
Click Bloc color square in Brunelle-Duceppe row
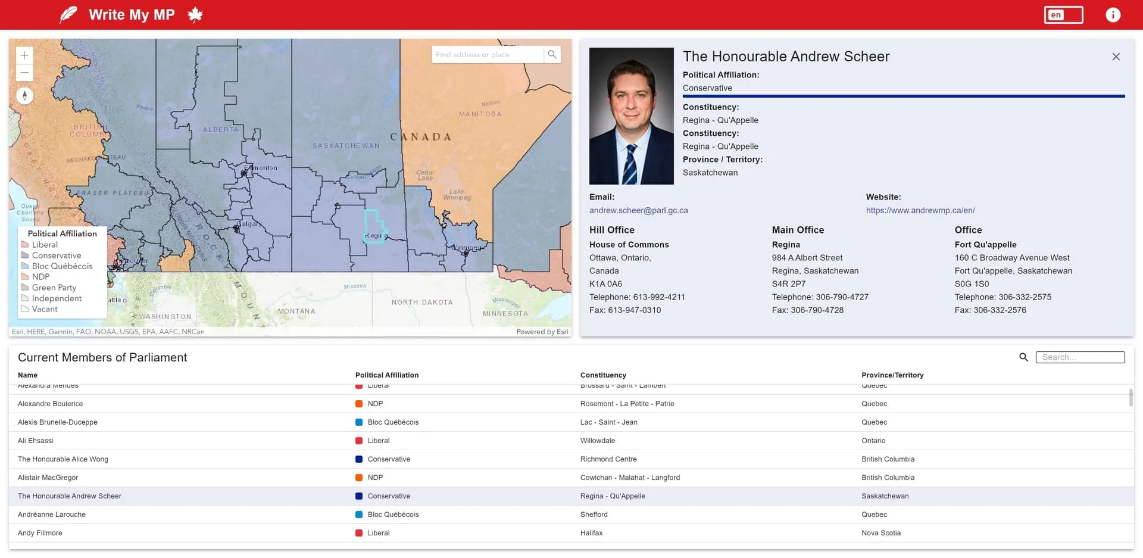pyautogui.click(x=359, y=422)
